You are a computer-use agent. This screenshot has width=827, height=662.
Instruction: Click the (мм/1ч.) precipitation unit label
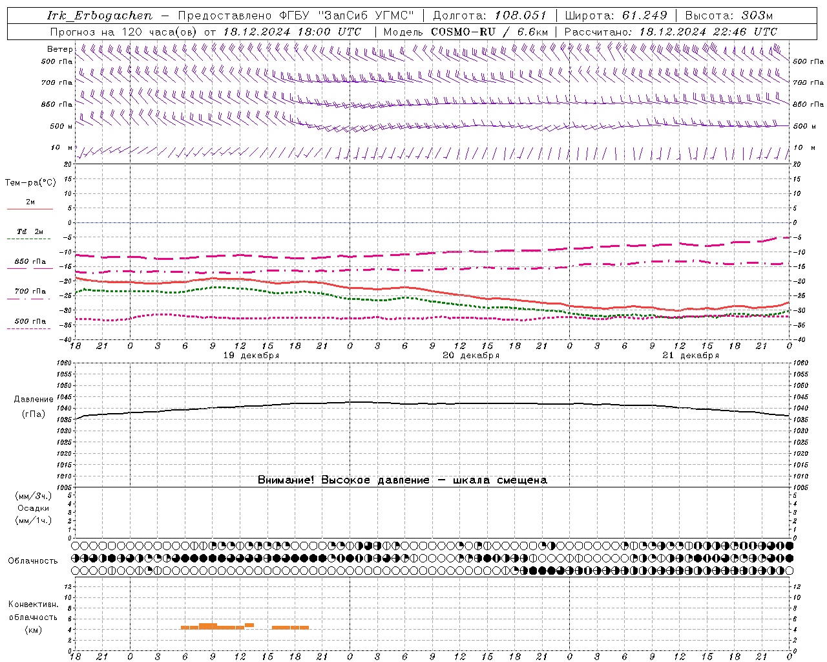click(34, 520)
